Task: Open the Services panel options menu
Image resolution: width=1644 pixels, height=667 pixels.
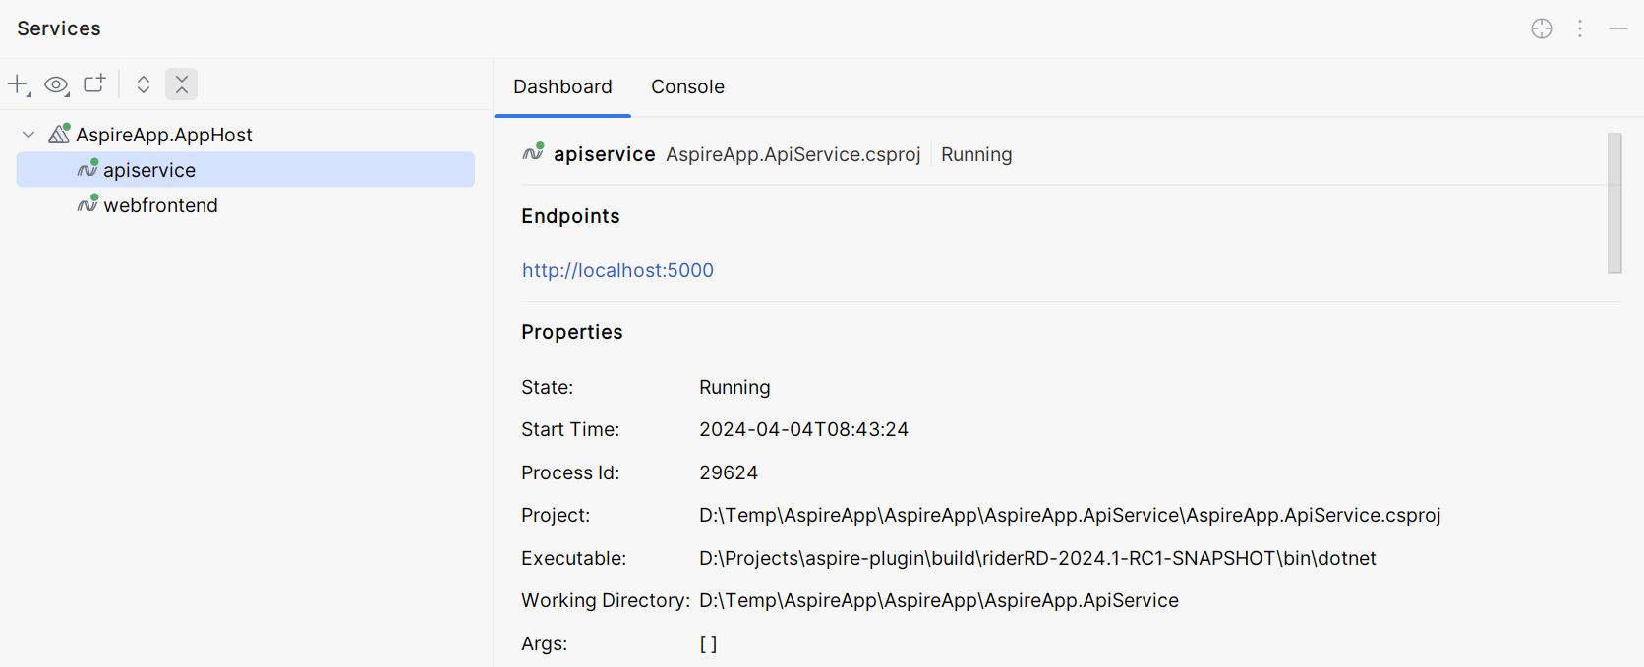Action: click(1580, 28)
